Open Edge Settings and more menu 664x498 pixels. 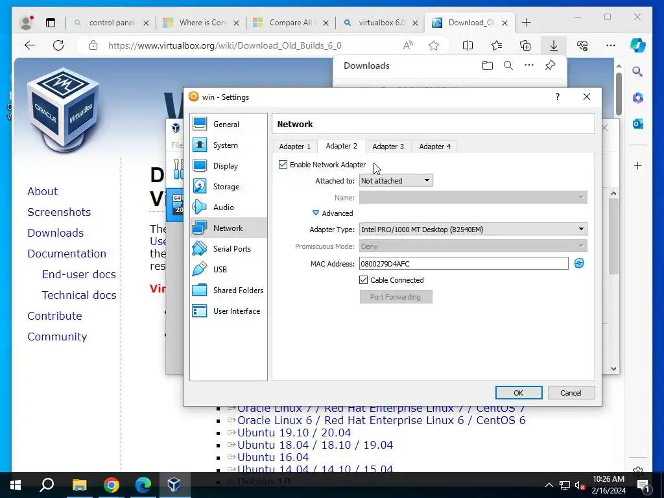click(611, 45)
